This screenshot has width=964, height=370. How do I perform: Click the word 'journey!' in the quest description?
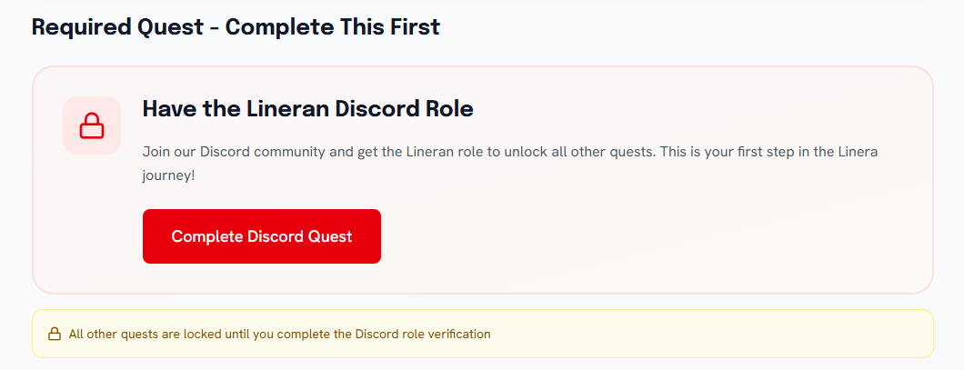[x=168, y=175]
